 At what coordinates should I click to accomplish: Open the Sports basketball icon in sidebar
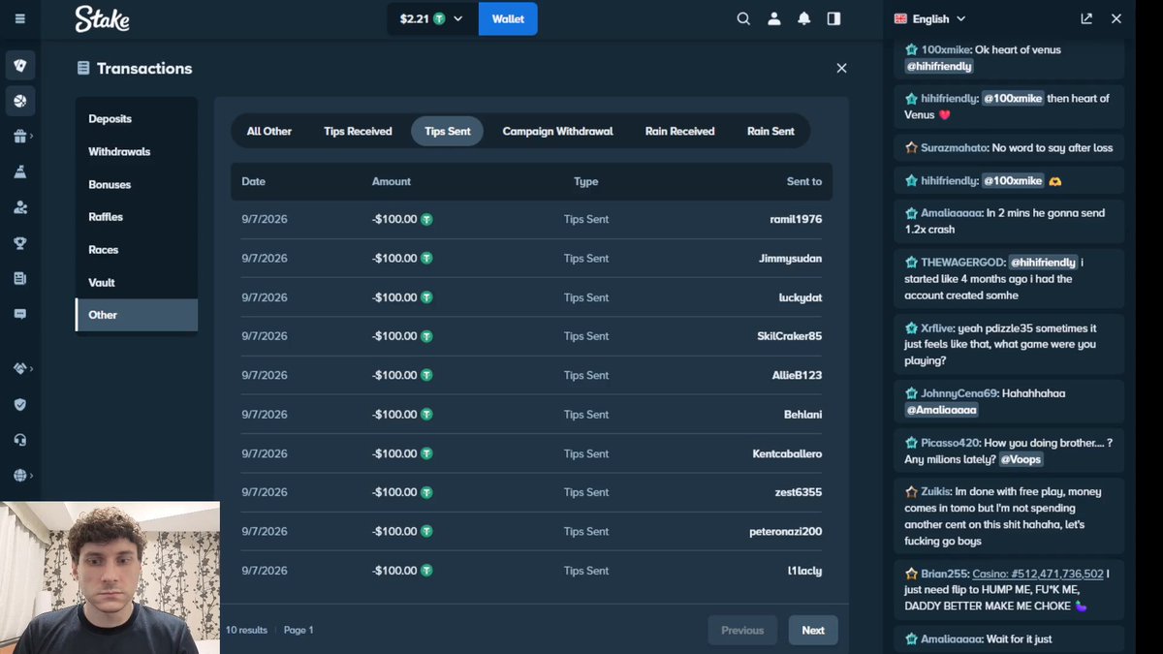coord(20,101)
